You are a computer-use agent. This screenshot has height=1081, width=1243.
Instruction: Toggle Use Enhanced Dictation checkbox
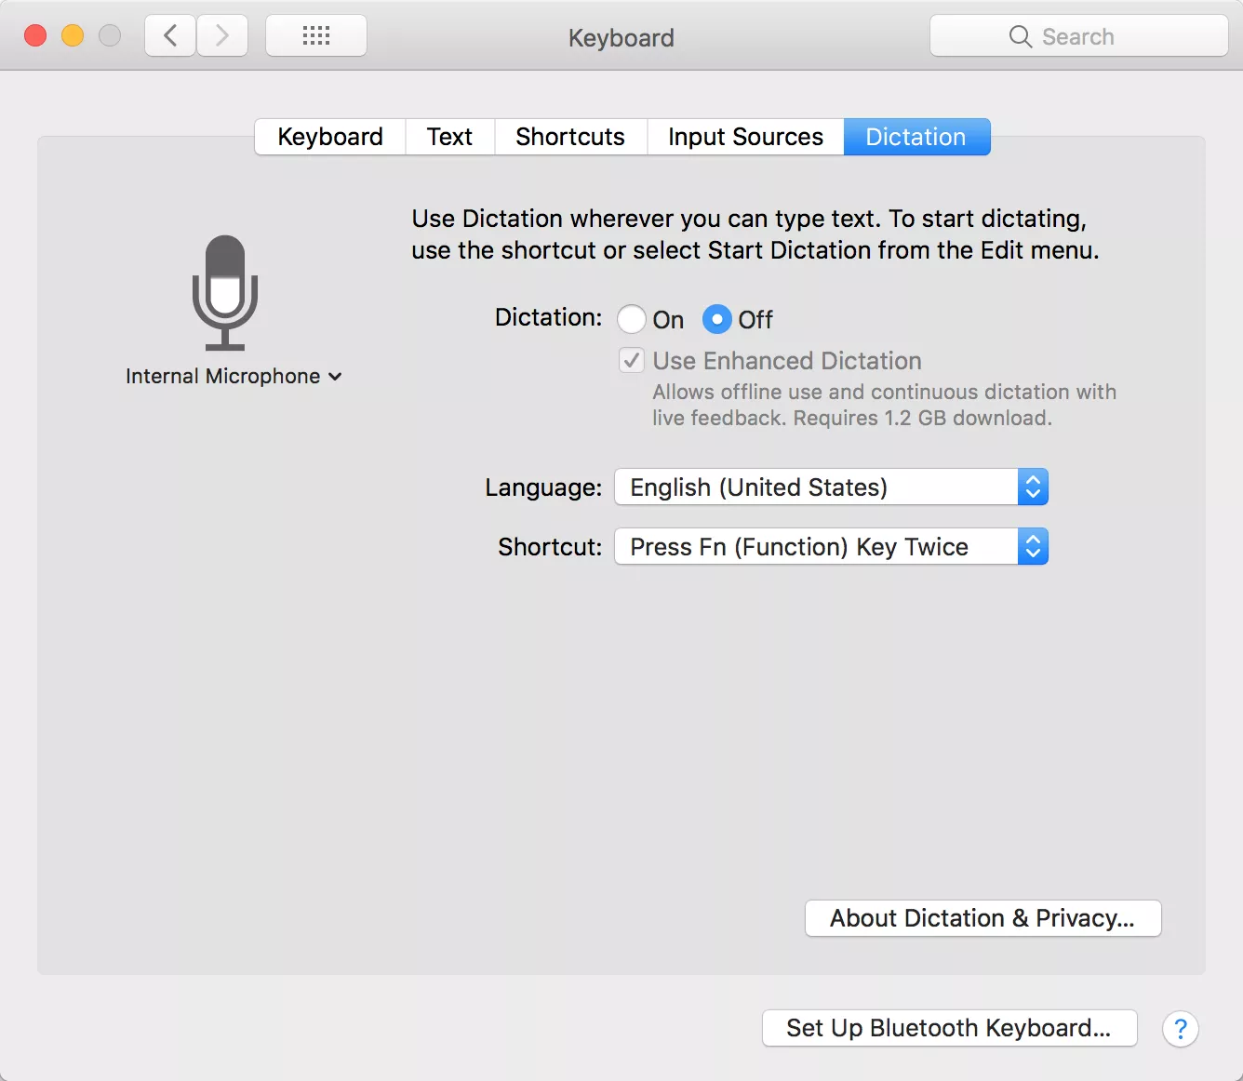click(632, 360)
